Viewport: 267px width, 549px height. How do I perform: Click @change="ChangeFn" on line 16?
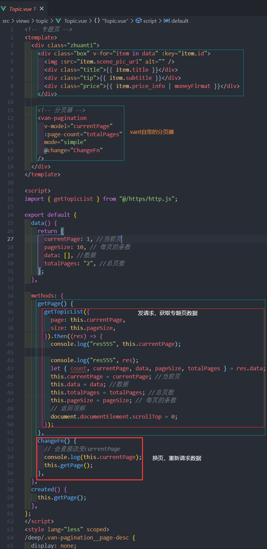pyautogui.click(x=74, y=150)
